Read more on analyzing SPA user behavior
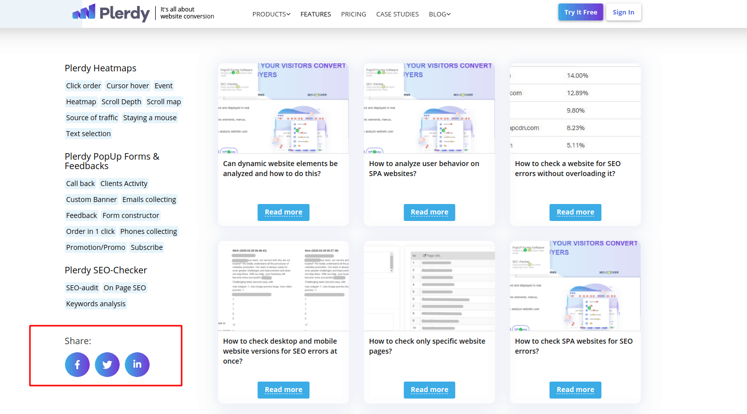 tap(430, 212)
